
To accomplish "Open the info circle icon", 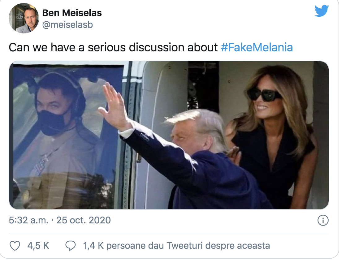I will tap(323, 221).
